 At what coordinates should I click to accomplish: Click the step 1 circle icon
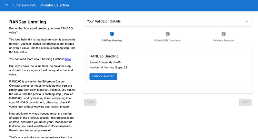tap(112, 34)
